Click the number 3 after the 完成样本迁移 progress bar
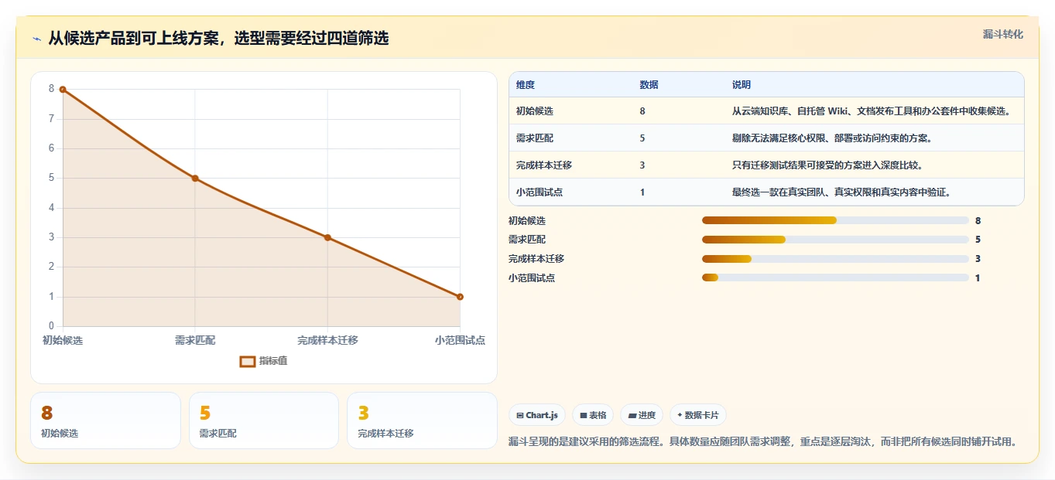This screenshot has height=480, width=1055. pos(978,259)
